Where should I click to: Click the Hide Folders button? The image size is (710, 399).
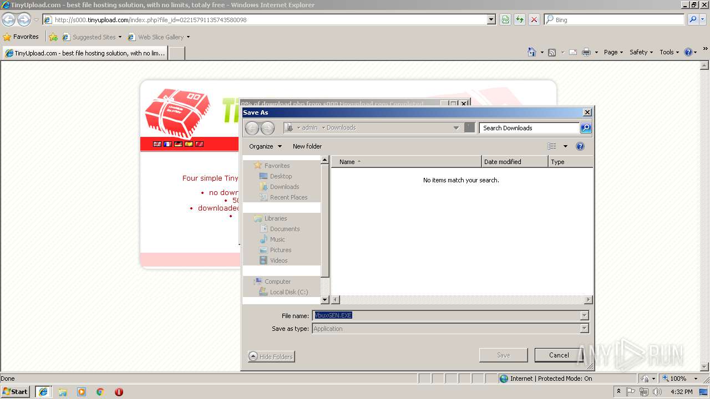(271, 357)
